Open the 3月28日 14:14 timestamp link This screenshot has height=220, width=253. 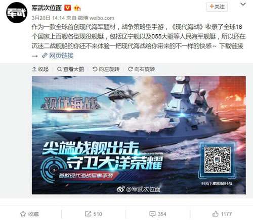(48, 18)
